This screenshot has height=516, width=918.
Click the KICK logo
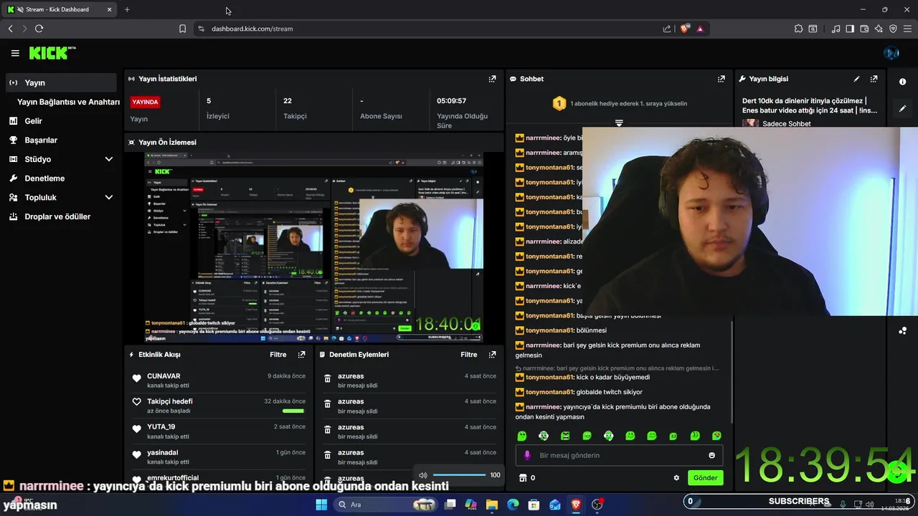point(52,53)
